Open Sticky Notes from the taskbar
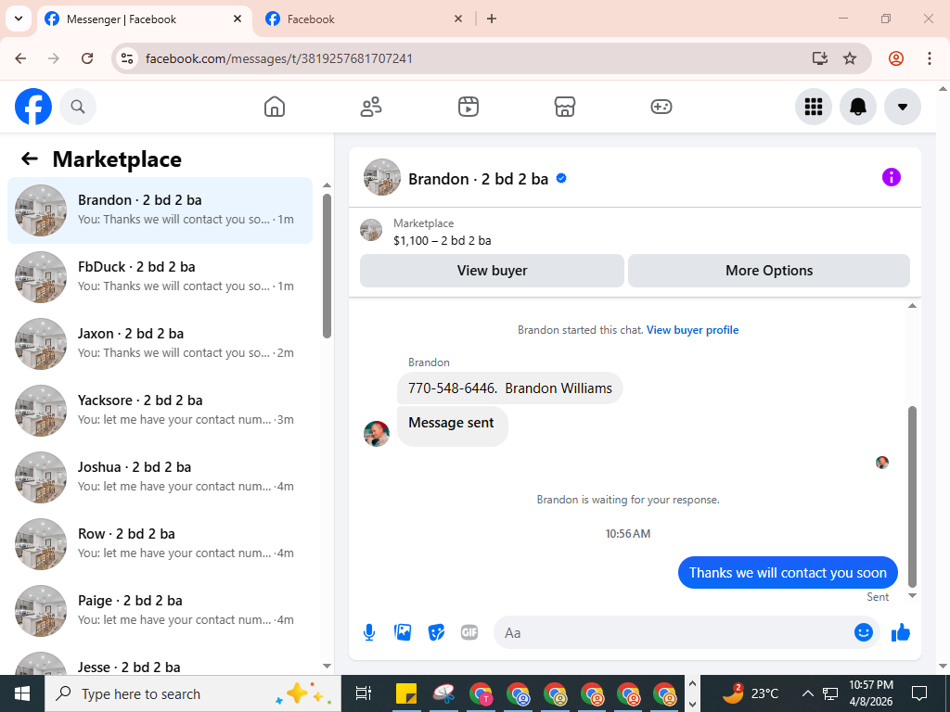 coord(406,693)
